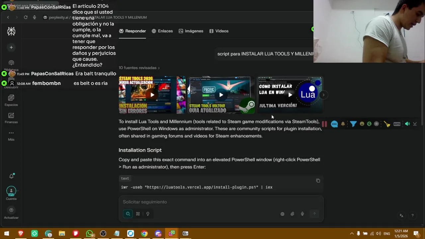This screenshot has width=425, height=239.
Task: Click the Installation Script heading
Action: [140, 150]
